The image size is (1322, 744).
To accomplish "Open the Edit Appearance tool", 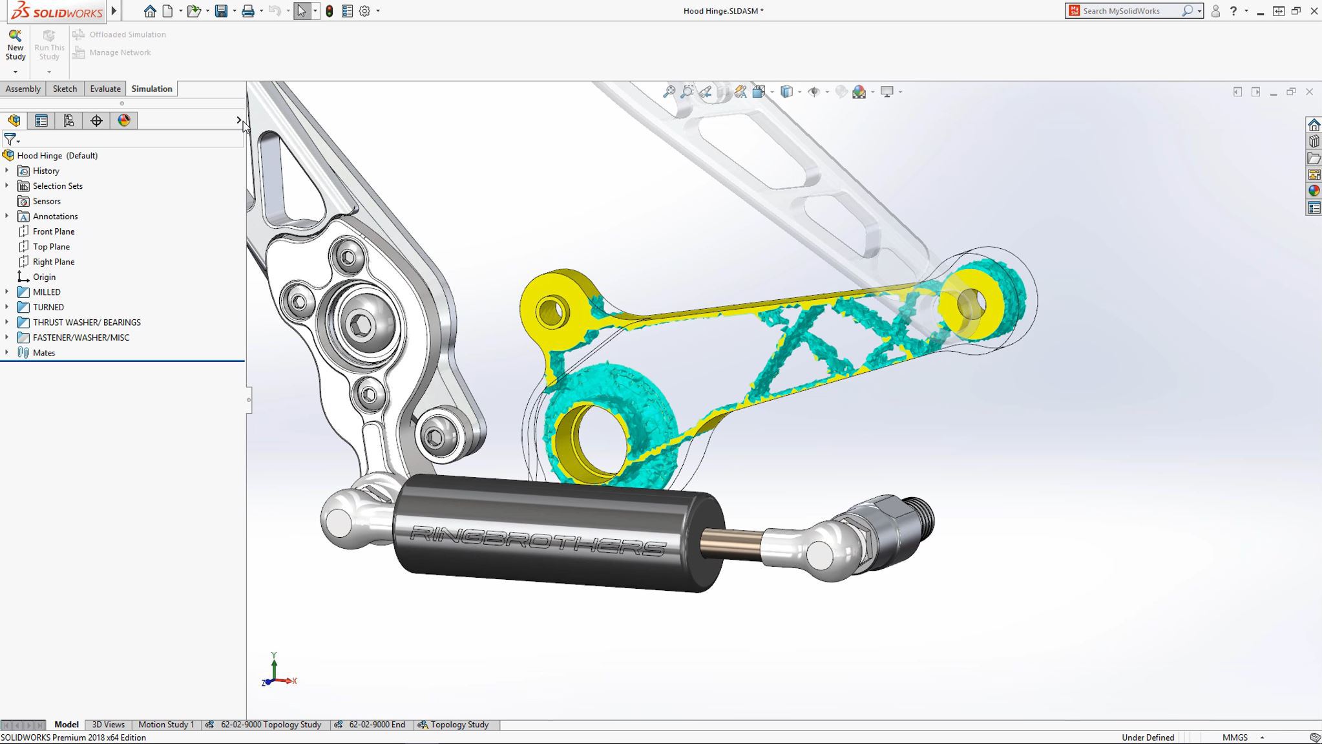I will (x=840, y=92).
